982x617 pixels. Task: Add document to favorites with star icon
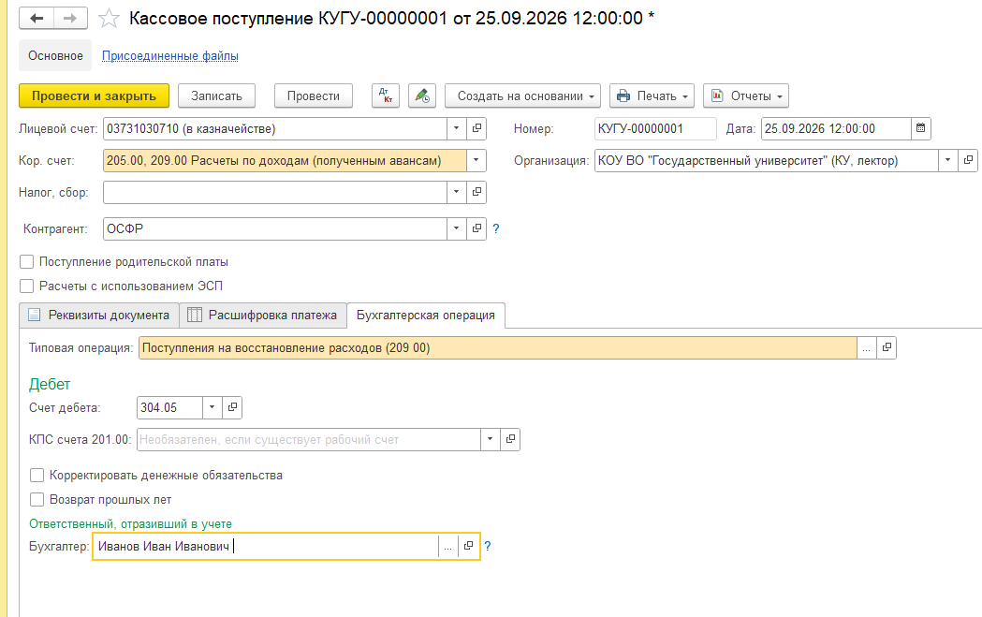tap(109, 18)
